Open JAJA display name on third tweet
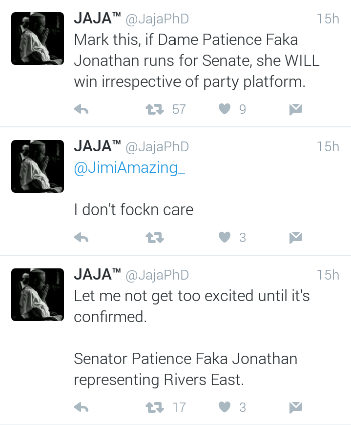Screen dimensions: 351x425 [97, 274]
